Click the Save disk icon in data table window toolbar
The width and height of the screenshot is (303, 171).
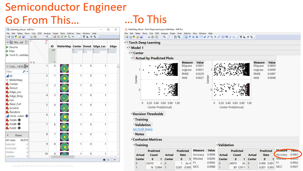point(23,36)
